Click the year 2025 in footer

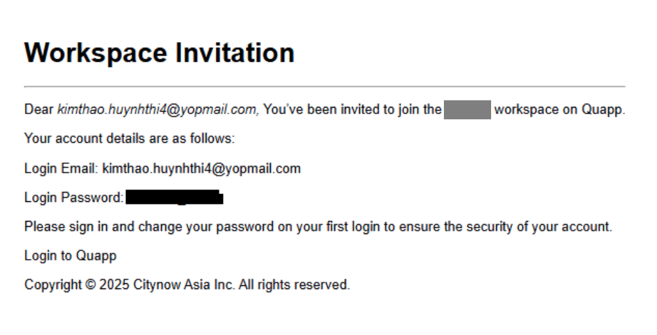tap(115, 285)
